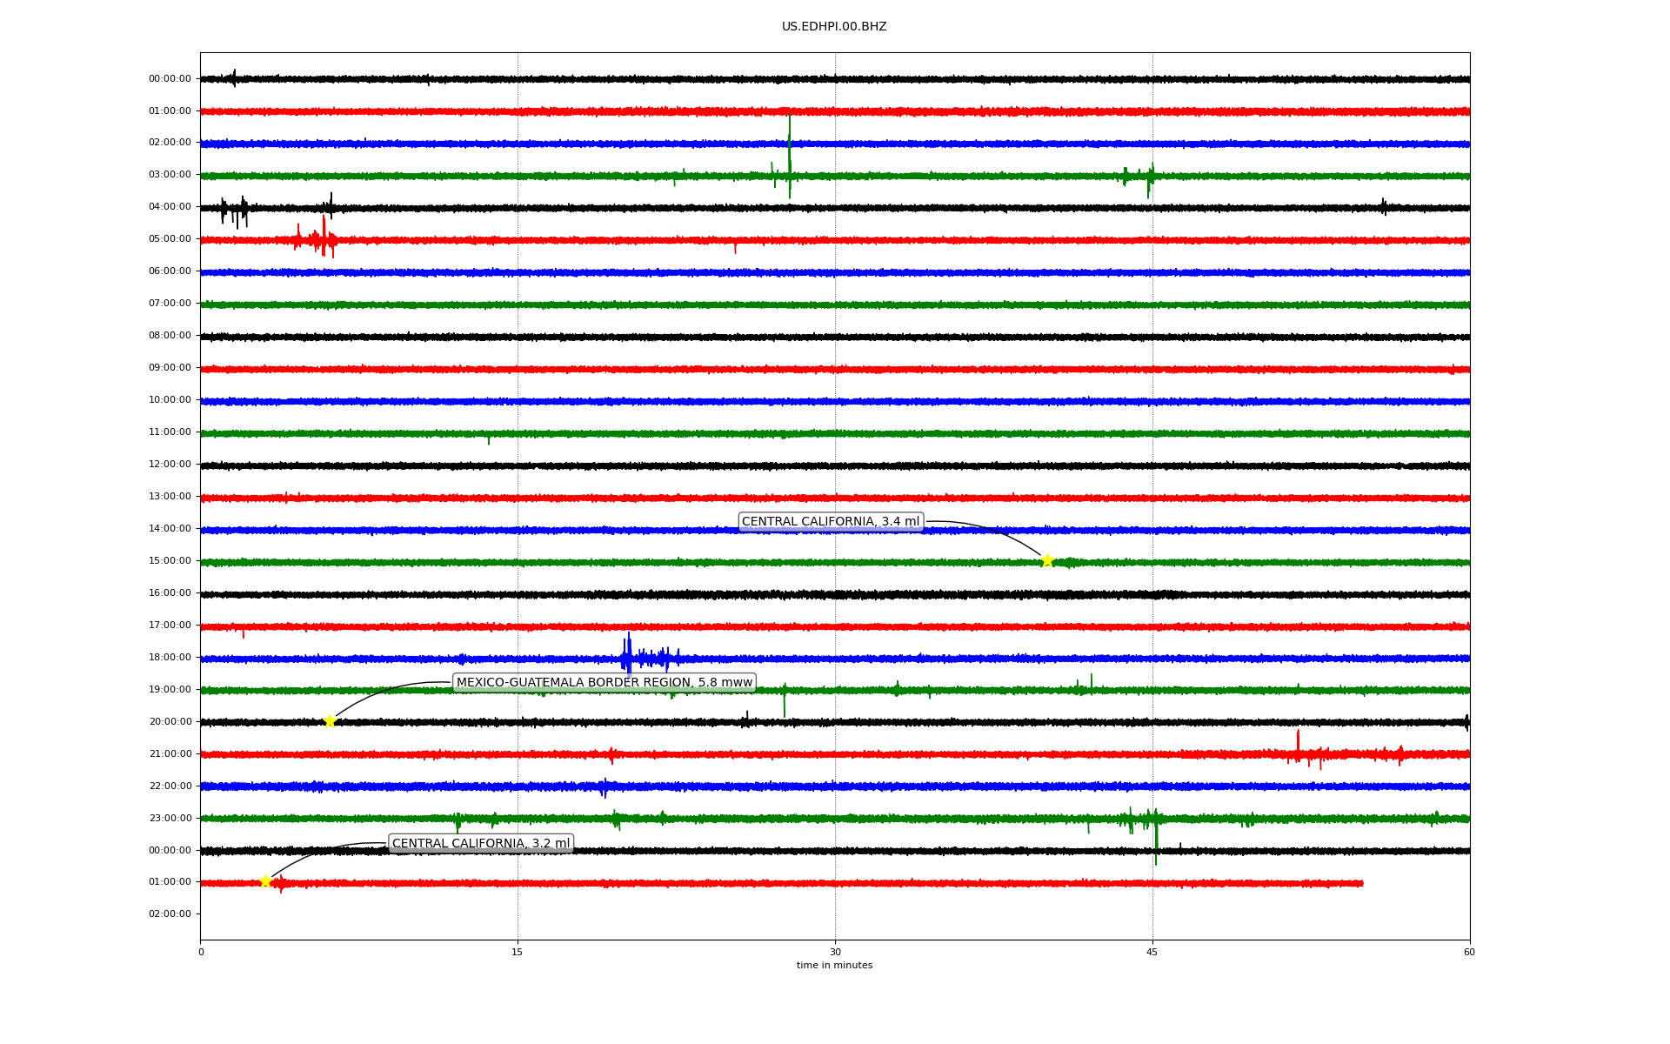
Task: Click the yellow star on the red 01:00:00 trace
Action: (x=266, y=881)
